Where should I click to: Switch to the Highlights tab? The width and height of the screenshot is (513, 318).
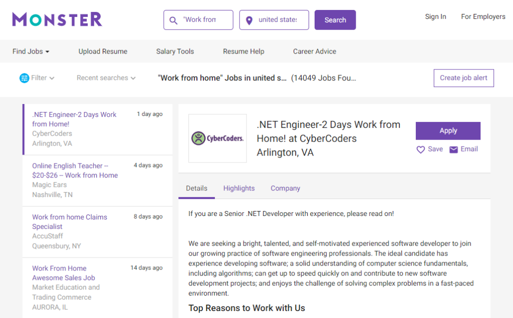[x=239, y=188]
